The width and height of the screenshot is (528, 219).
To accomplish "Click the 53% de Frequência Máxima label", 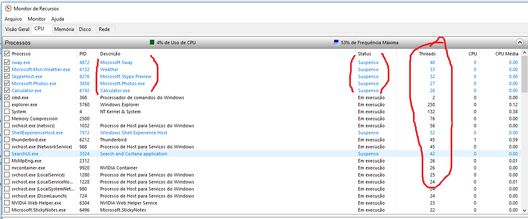I will click(370, 43).
